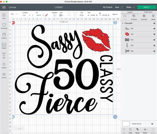This screenshot has height=134, width=157.
Task: Click the Blank Canvas color swatch
Action: click(x=126, y=124)
